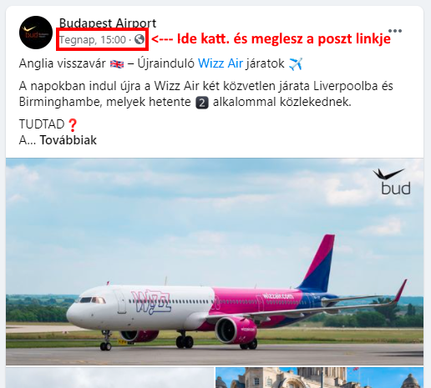The width and height of the screenshot is (431, 388).
Task: Open the bottom-left photo thumbnail
Action: (x=109, y=378)
